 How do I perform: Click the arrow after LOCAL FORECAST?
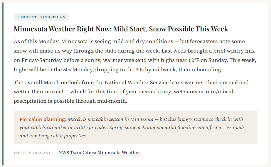point(54,153)
